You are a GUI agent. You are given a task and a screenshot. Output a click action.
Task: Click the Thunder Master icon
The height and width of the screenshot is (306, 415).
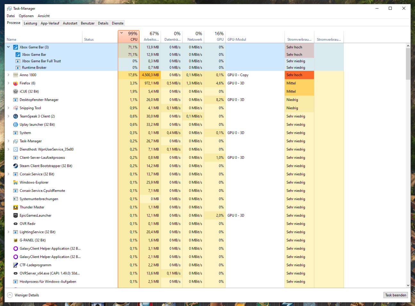(x=15, y=207)
